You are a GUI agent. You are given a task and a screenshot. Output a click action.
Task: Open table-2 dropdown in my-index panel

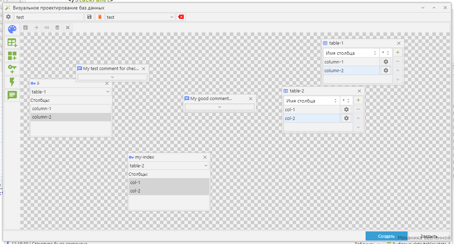[169, 166]
